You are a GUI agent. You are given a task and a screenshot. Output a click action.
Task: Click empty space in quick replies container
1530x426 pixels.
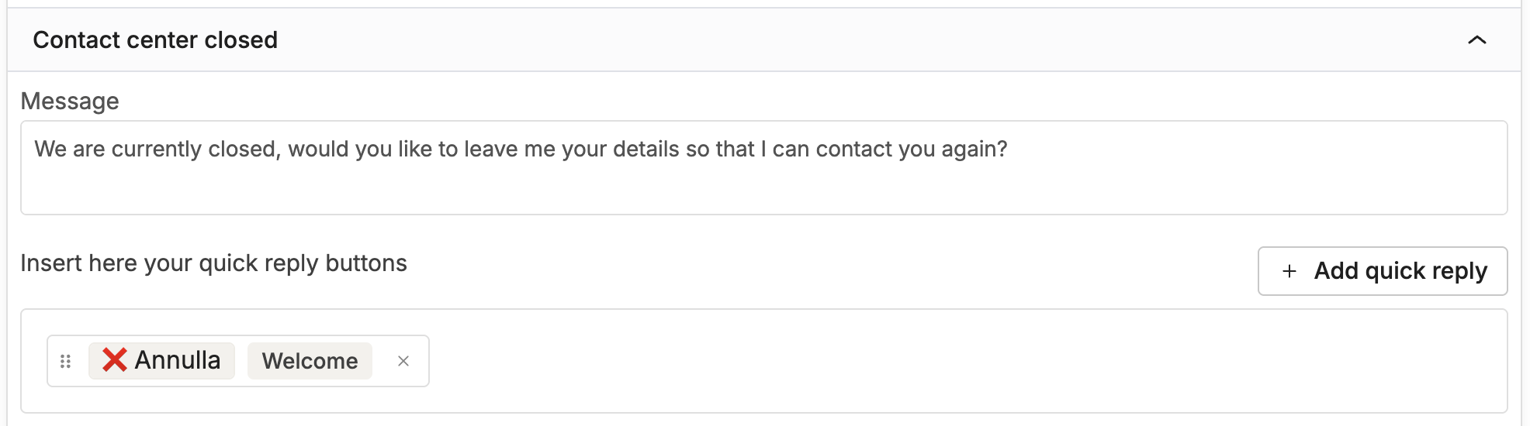(931, 361)
